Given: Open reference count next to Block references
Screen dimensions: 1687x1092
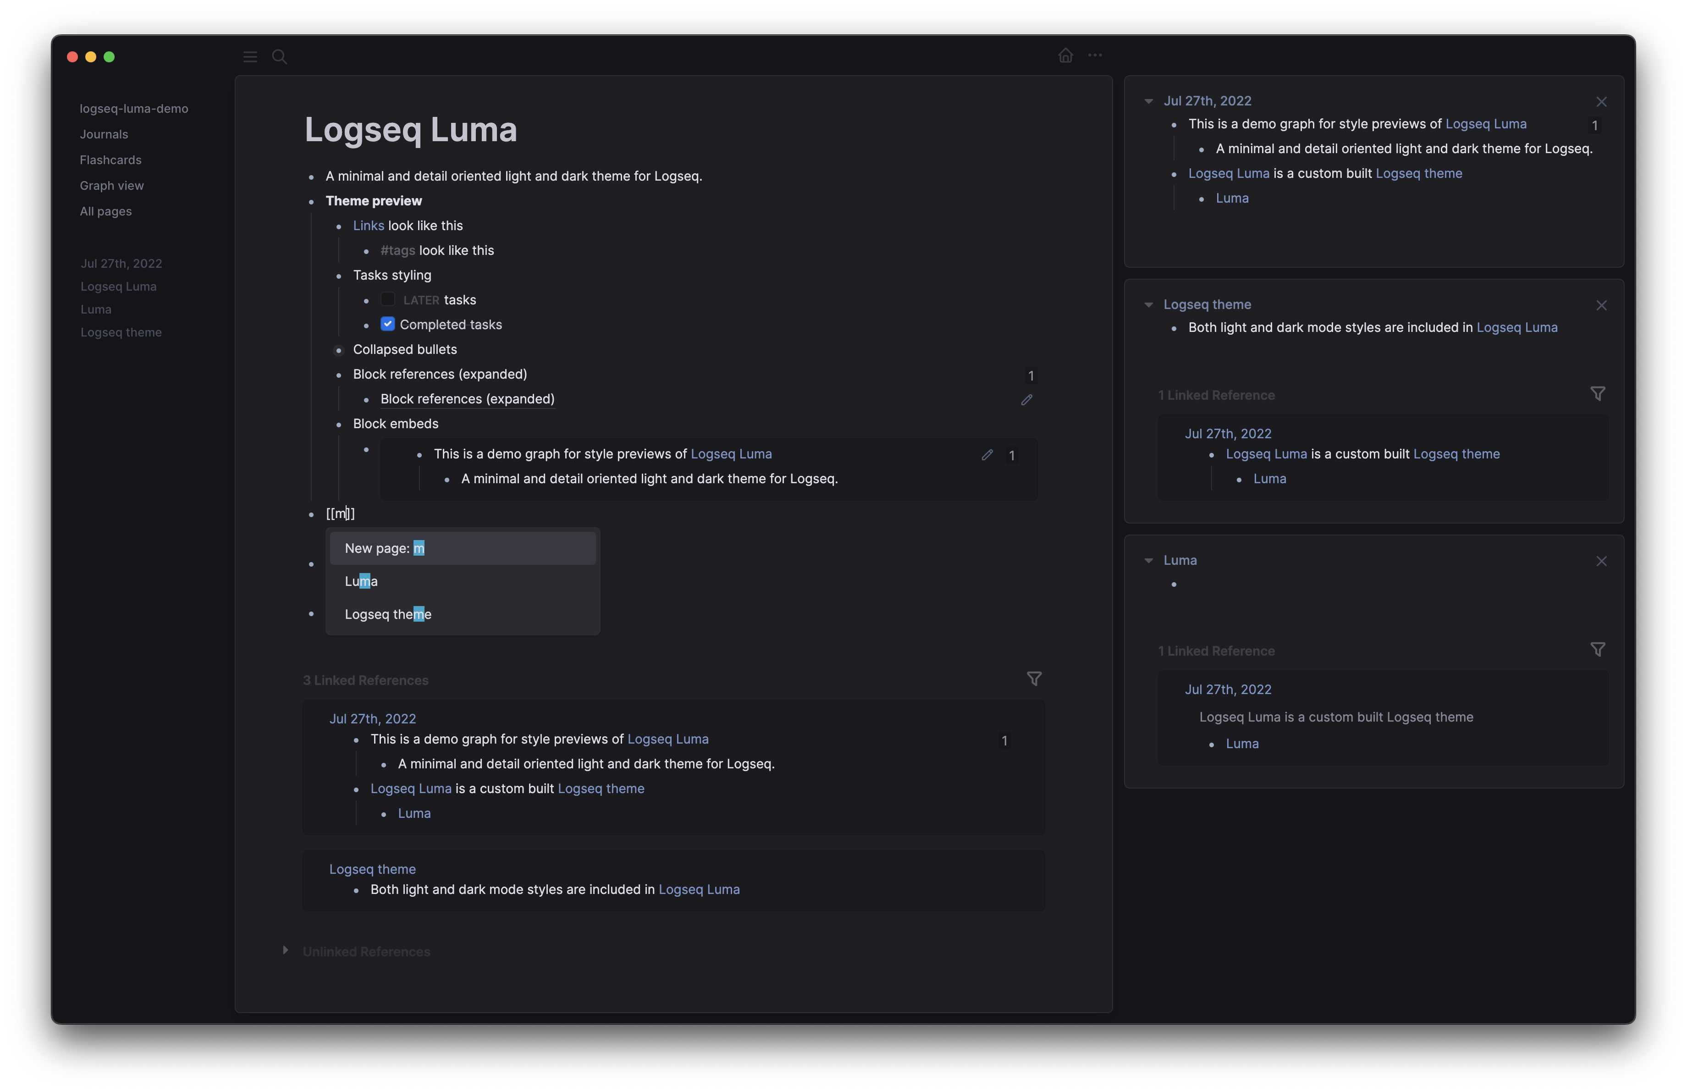Looking at the screenshot, I should click(1031, 375).
